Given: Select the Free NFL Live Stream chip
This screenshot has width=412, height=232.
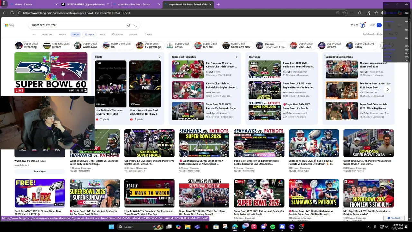Looking at the screenshot, I should point(56,45).
